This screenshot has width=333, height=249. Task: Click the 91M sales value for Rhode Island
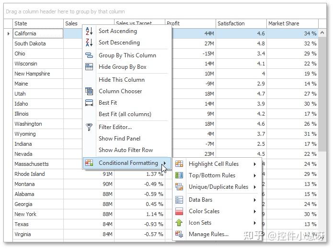pos(89,174)
